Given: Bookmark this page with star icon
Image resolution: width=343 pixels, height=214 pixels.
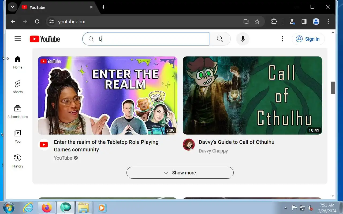Looking at the screenshot, I should coord(257,22).
